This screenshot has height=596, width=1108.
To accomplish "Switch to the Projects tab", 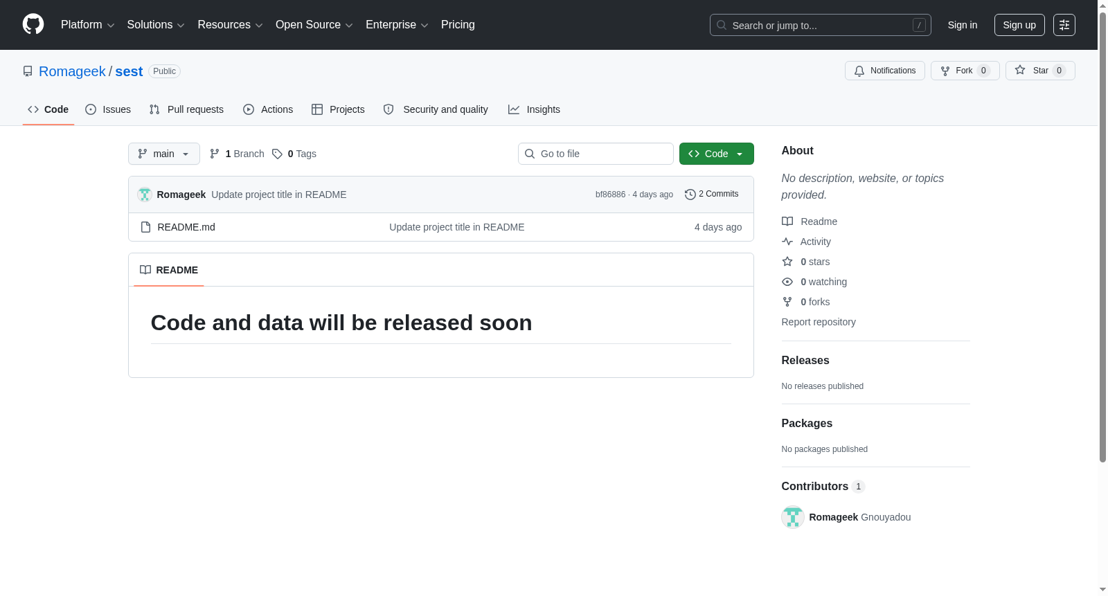I will (338, 109).
